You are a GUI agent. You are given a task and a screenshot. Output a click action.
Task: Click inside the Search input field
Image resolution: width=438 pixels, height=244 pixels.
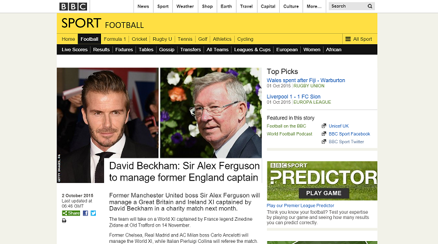coord(348,6)
